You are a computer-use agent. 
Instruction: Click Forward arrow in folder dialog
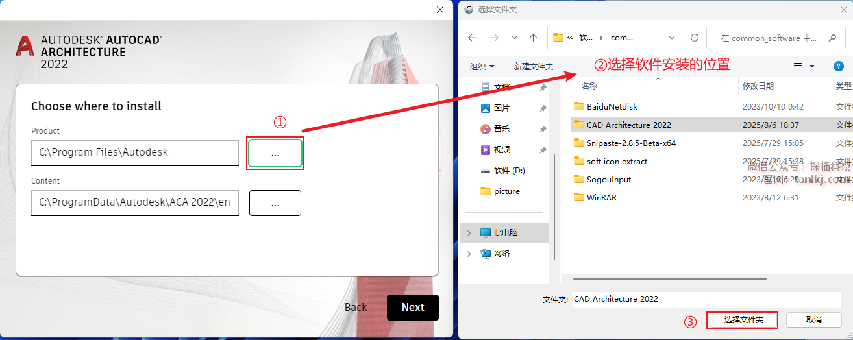click(494, 38)
